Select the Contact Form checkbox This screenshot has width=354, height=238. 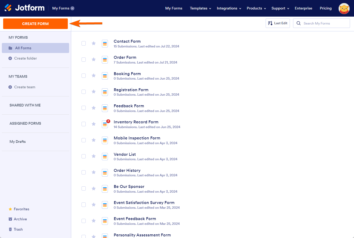click(84, 43)
